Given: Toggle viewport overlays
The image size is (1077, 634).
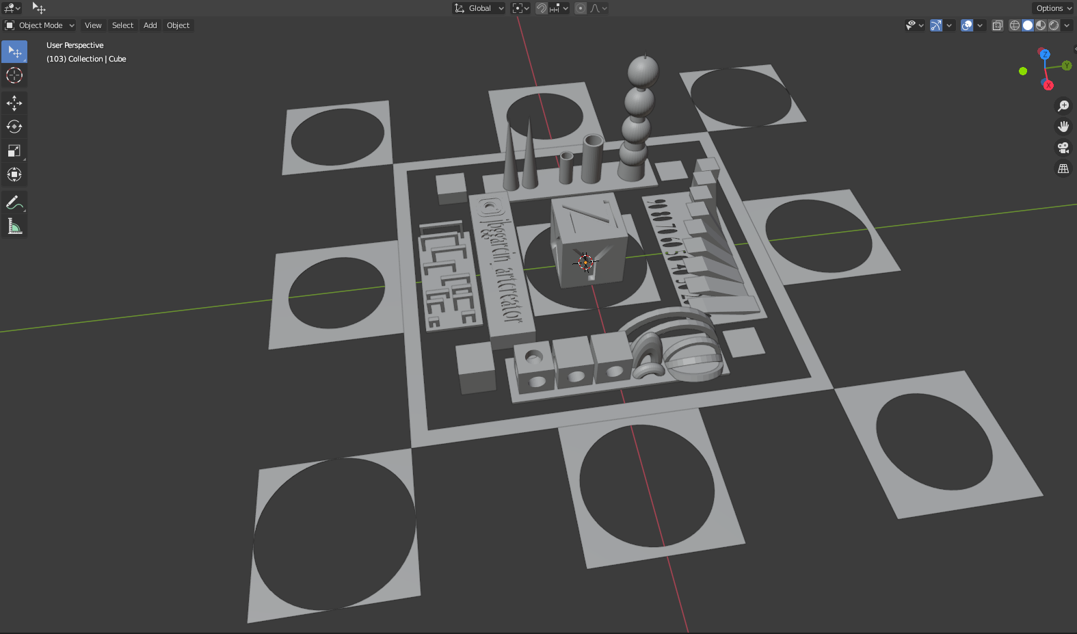Looking at the screenshot, I should [x=967, y=25].
